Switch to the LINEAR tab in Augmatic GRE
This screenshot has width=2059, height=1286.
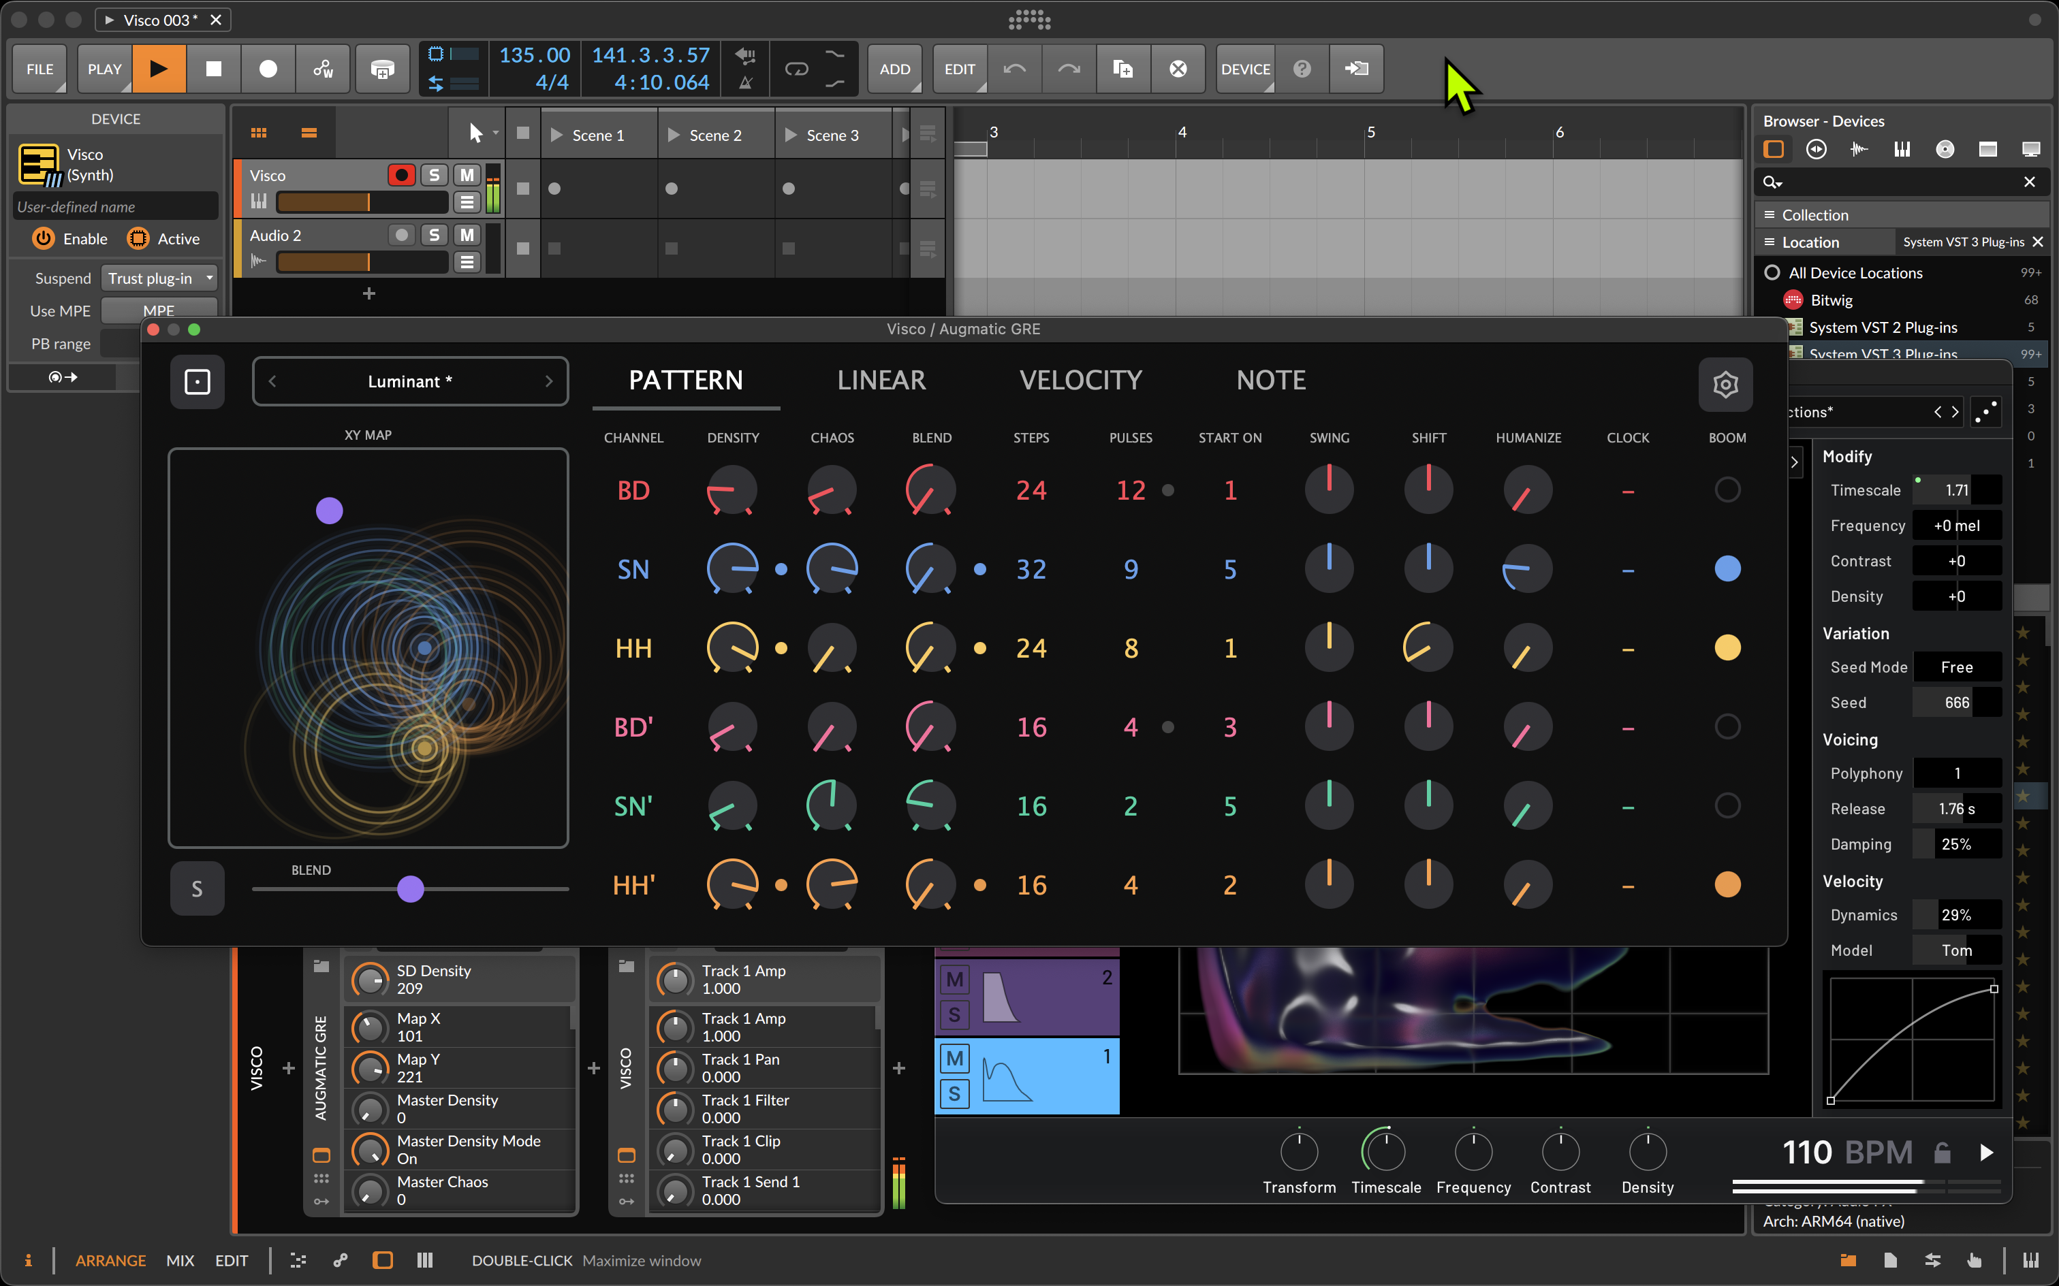point(881,380)
